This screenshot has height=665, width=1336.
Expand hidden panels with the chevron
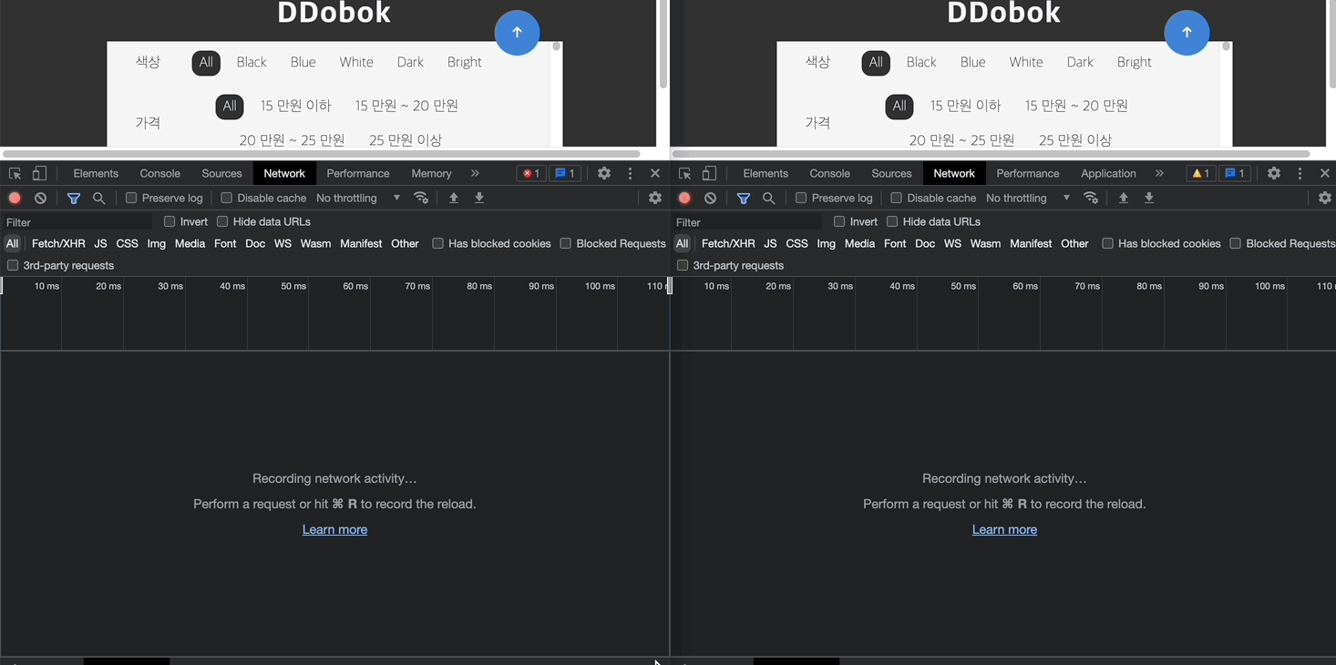tap(475, 173)
